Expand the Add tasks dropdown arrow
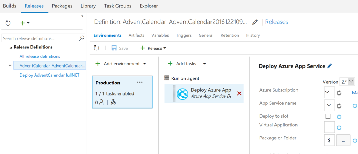Image resolution: width=358 pixels, height=154 pixels. click(x=204, y=64)
